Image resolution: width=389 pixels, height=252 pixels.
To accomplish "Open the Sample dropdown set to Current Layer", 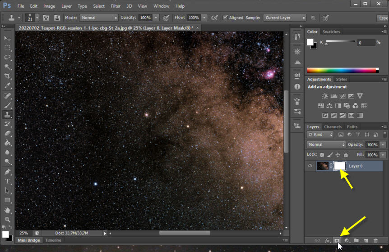I will click(285, 18).
